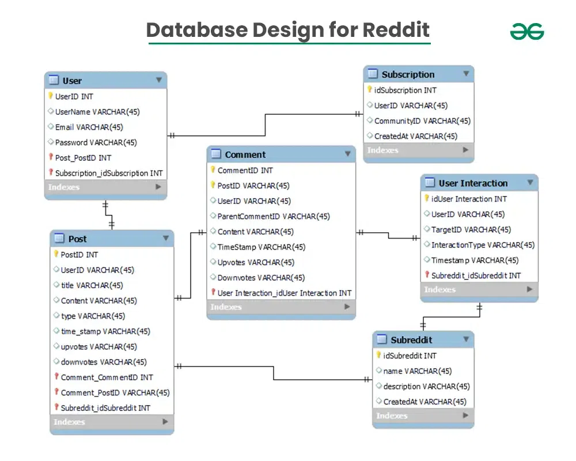Click the Post_PostID foreign key icon
This screenshot has width=576, height=461.
click(x=51, y=157)
